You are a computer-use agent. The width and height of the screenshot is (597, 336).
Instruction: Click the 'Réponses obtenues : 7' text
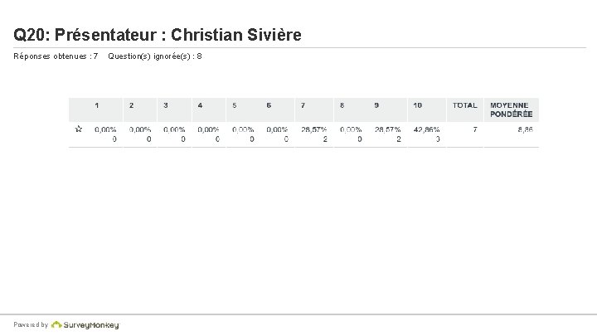click(x=56, y=56)
